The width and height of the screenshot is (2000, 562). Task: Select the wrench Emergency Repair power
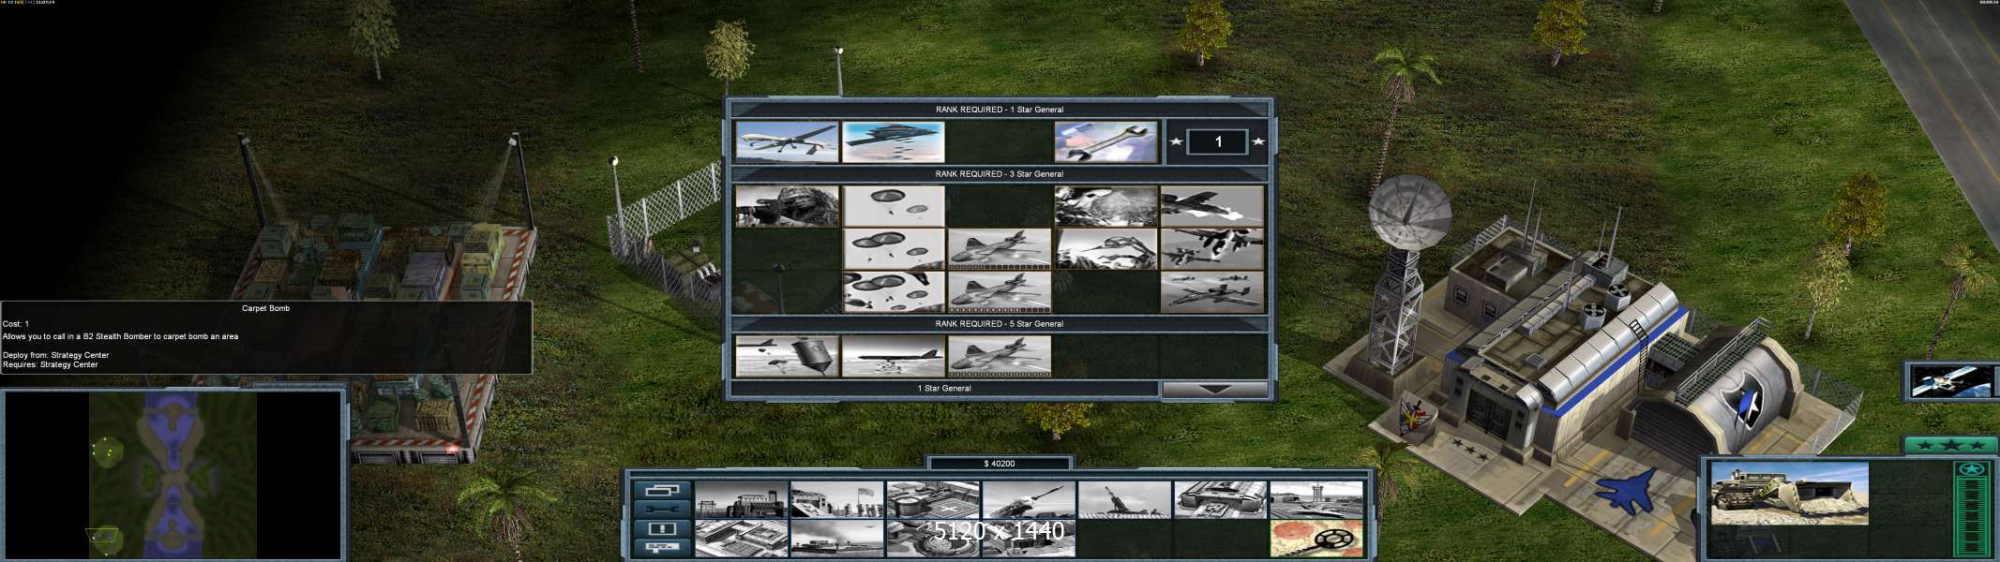pyautogui.click(x=1106, y=141)
